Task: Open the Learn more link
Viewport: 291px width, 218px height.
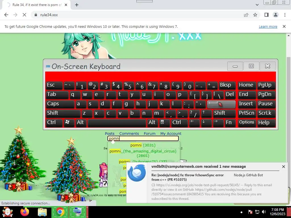Action: point(268,26)
